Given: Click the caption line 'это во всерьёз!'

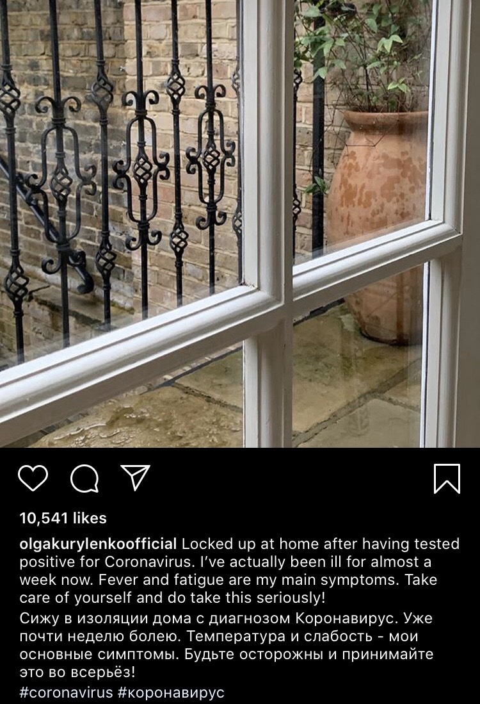Looking at the screenshot, I should [x=77, y=673].
